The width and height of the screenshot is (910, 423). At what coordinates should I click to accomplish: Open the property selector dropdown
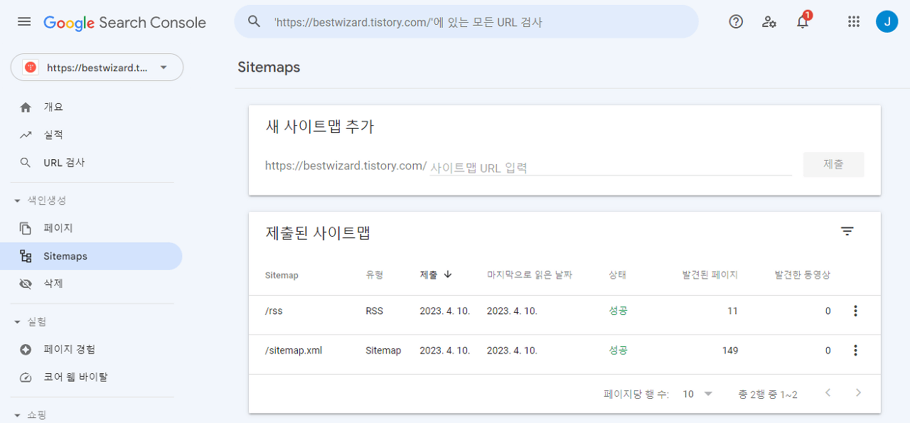click(x=97, y=67)
